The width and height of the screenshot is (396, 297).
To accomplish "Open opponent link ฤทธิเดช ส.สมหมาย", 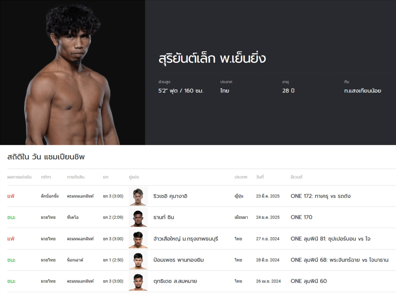I will click(175, 281).
